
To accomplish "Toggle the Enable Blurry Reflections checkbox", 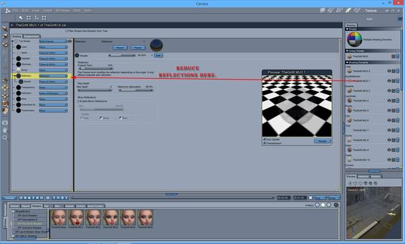I will point(78,101).
